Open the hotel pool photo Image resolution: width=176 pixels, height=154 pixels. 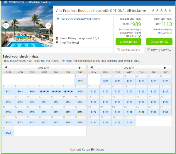(27, 26)
